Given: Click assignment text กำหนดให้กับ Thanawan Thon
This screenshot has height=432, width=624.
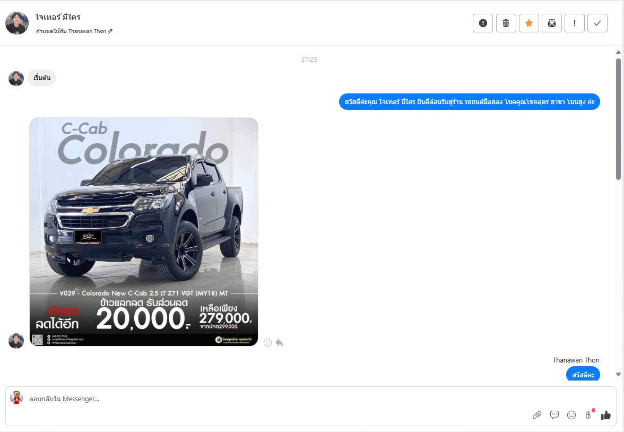Looking at the screenshot, I should pyautogui.click(x=71, y=31).
